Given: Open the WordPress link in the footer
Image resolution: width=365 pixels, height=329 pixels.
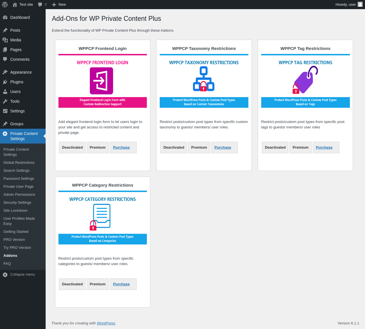Looking at the screenshot, I should (106, 323).
